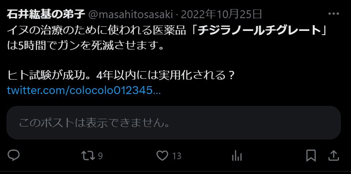The height and width of the screenshot is (174, 351).
Task: Click the unavailable quoted post box
Action: 173,123
